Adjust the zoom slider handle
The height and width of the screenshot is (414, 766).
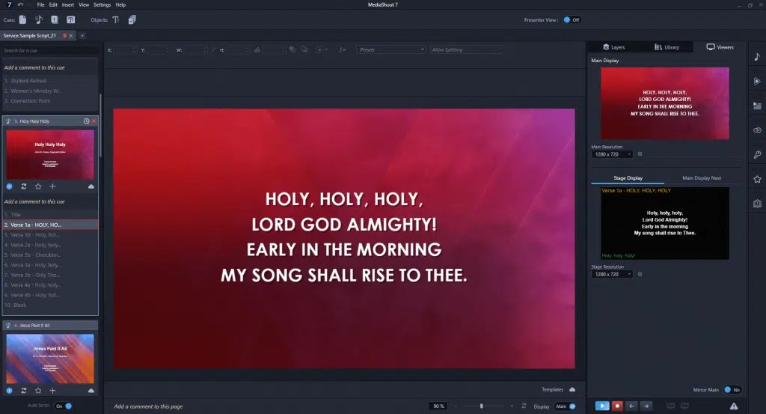point(481,406)
